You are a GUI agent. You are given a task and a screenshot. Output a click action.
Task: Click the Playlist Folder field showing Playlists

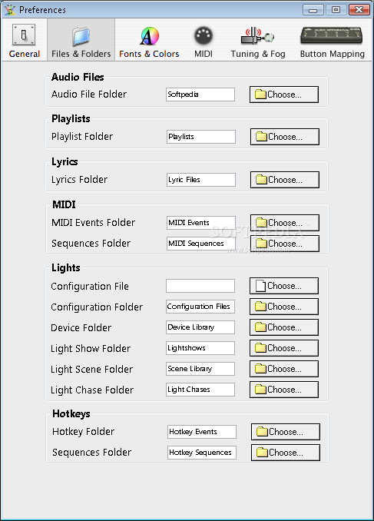point(201,137)
